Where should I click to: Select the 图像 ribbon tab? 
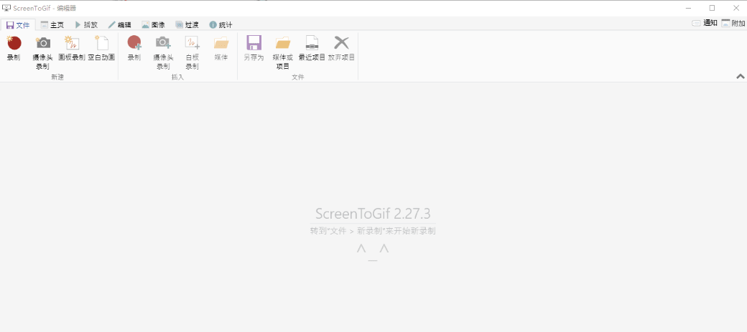click(x=153, y=24)
